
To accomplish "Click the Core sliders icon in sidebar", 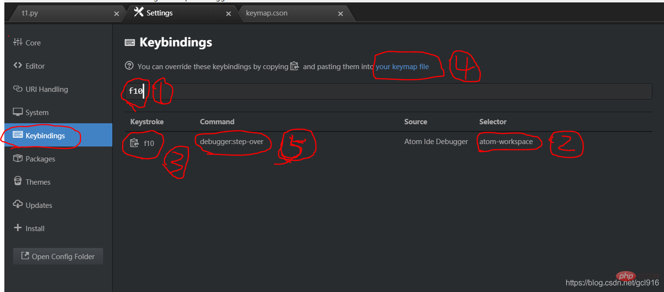I will (17, 42).
